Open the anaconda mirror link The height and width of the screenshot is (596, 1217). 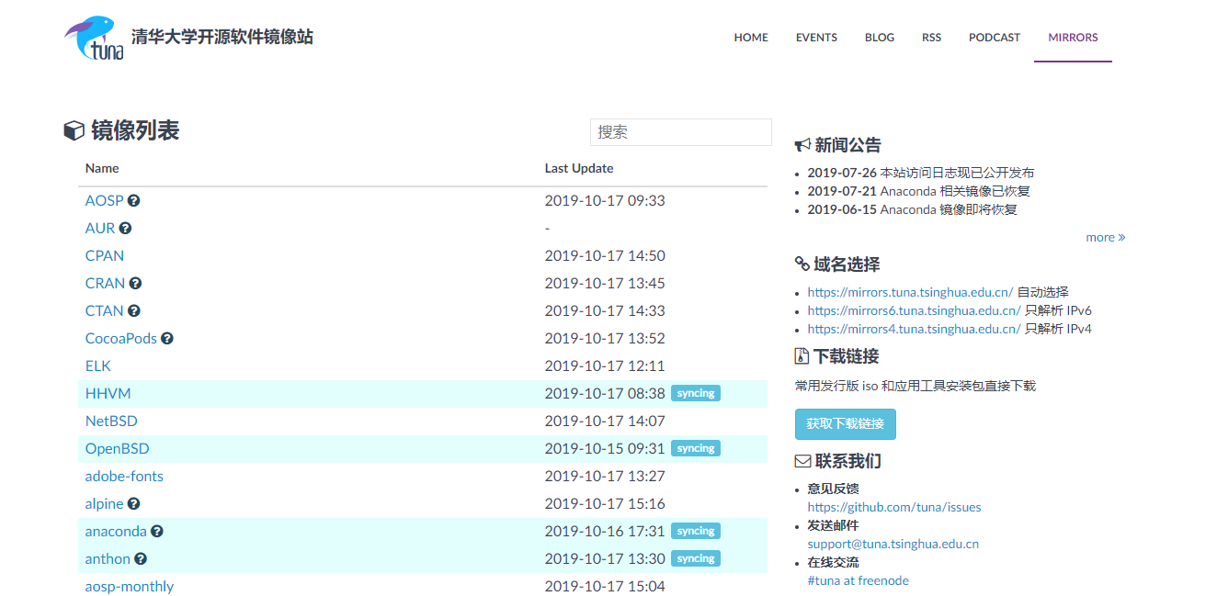[x=116, y=531]
